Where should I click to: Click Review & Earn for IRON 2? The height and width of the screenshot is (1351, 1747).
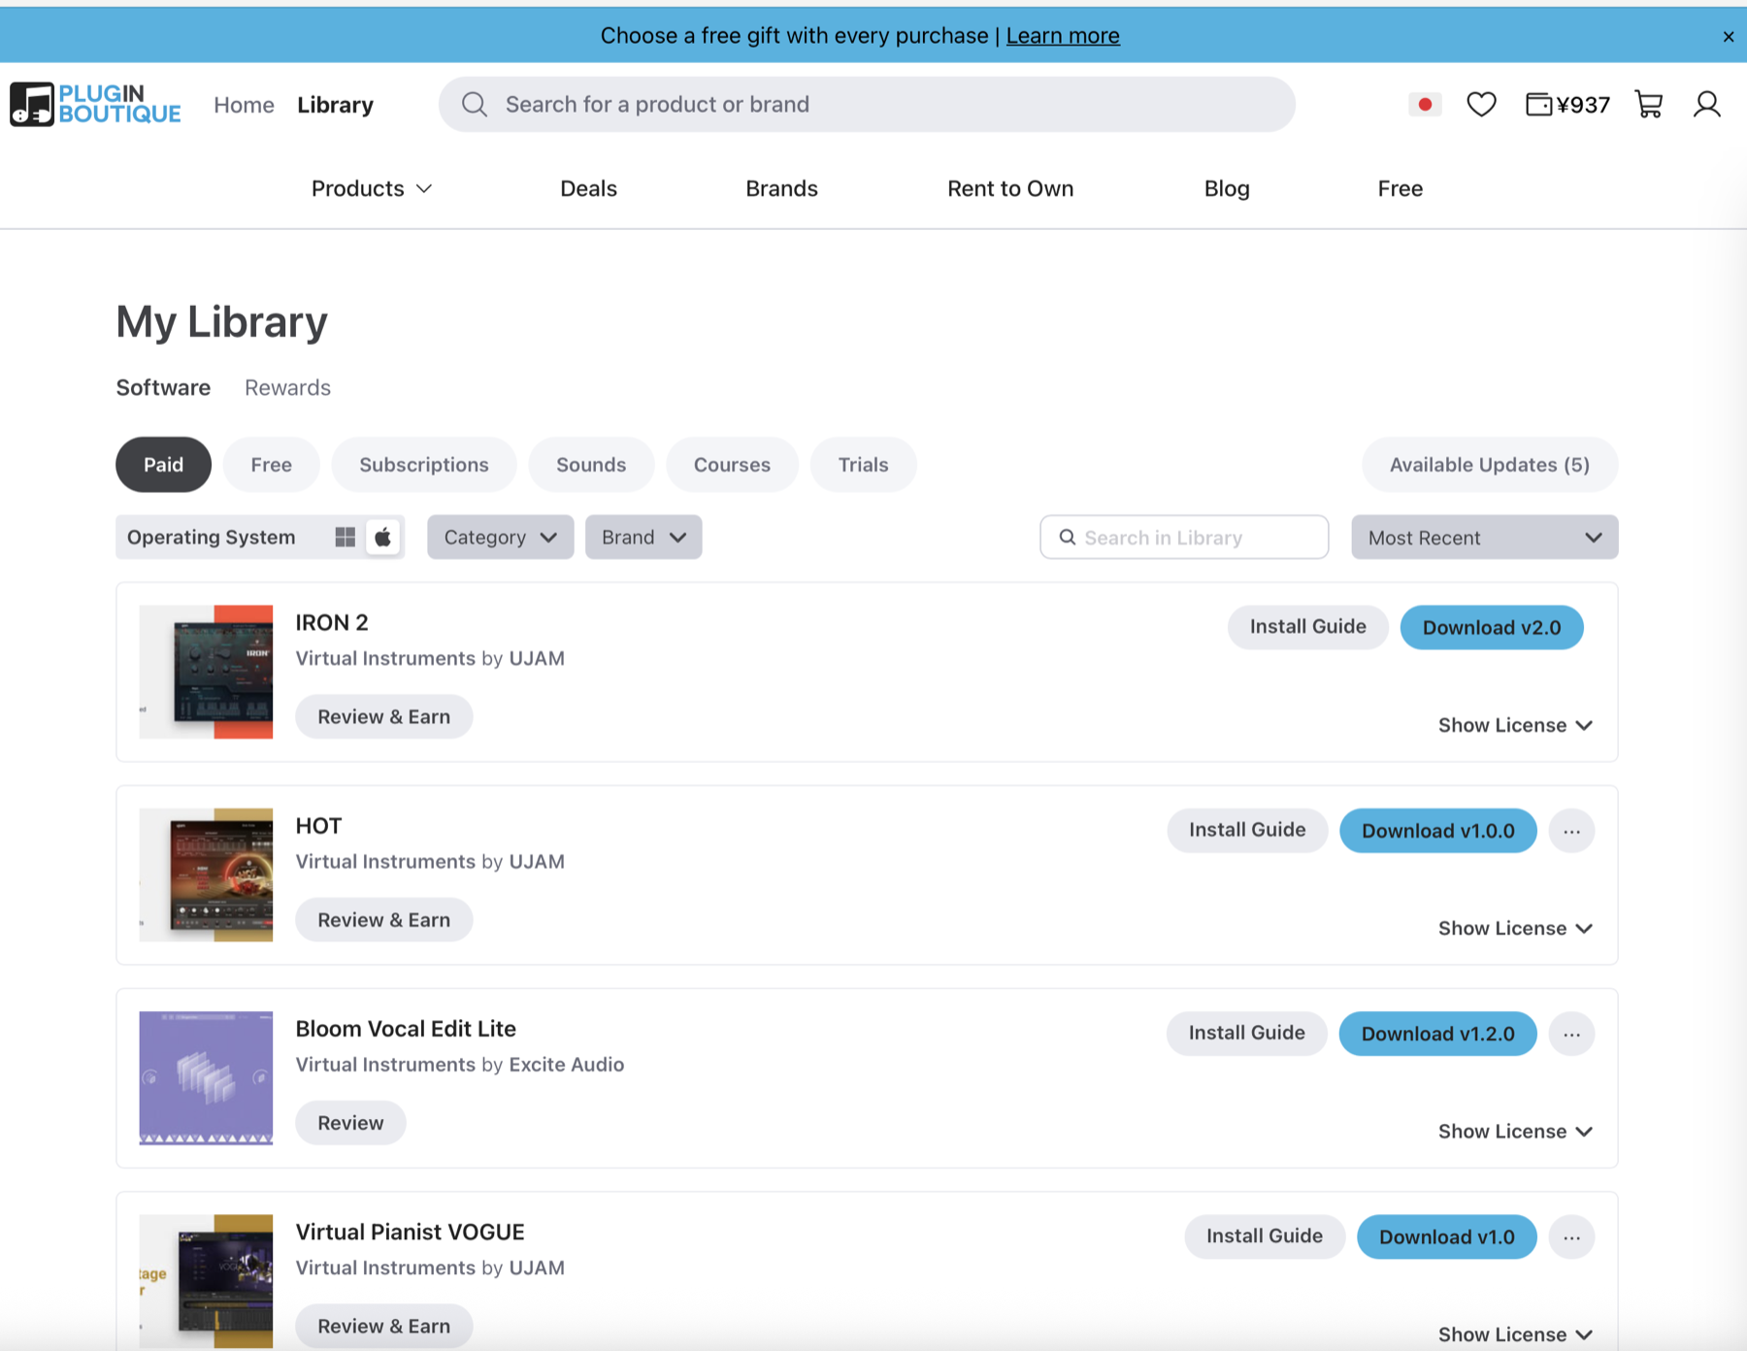384,716
